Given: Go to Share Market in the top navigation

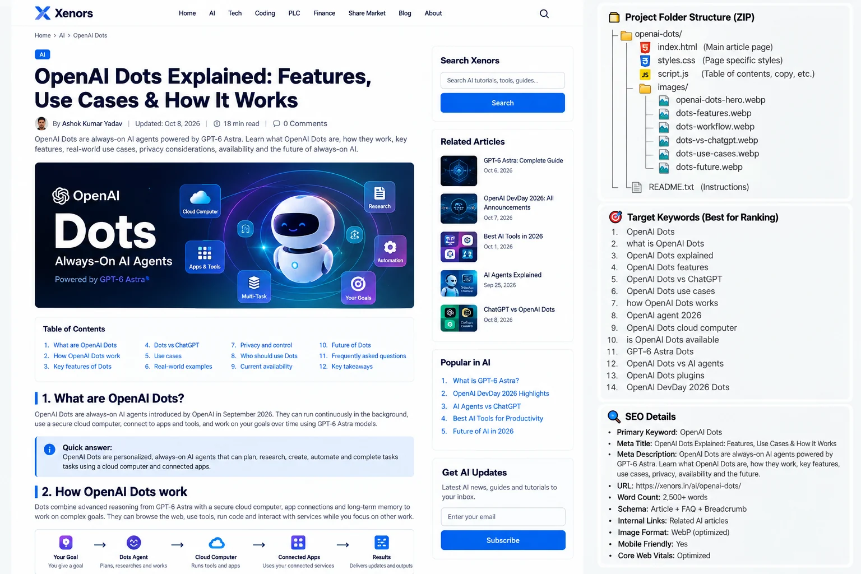Looking at the screenshot, I should (367, 13).
